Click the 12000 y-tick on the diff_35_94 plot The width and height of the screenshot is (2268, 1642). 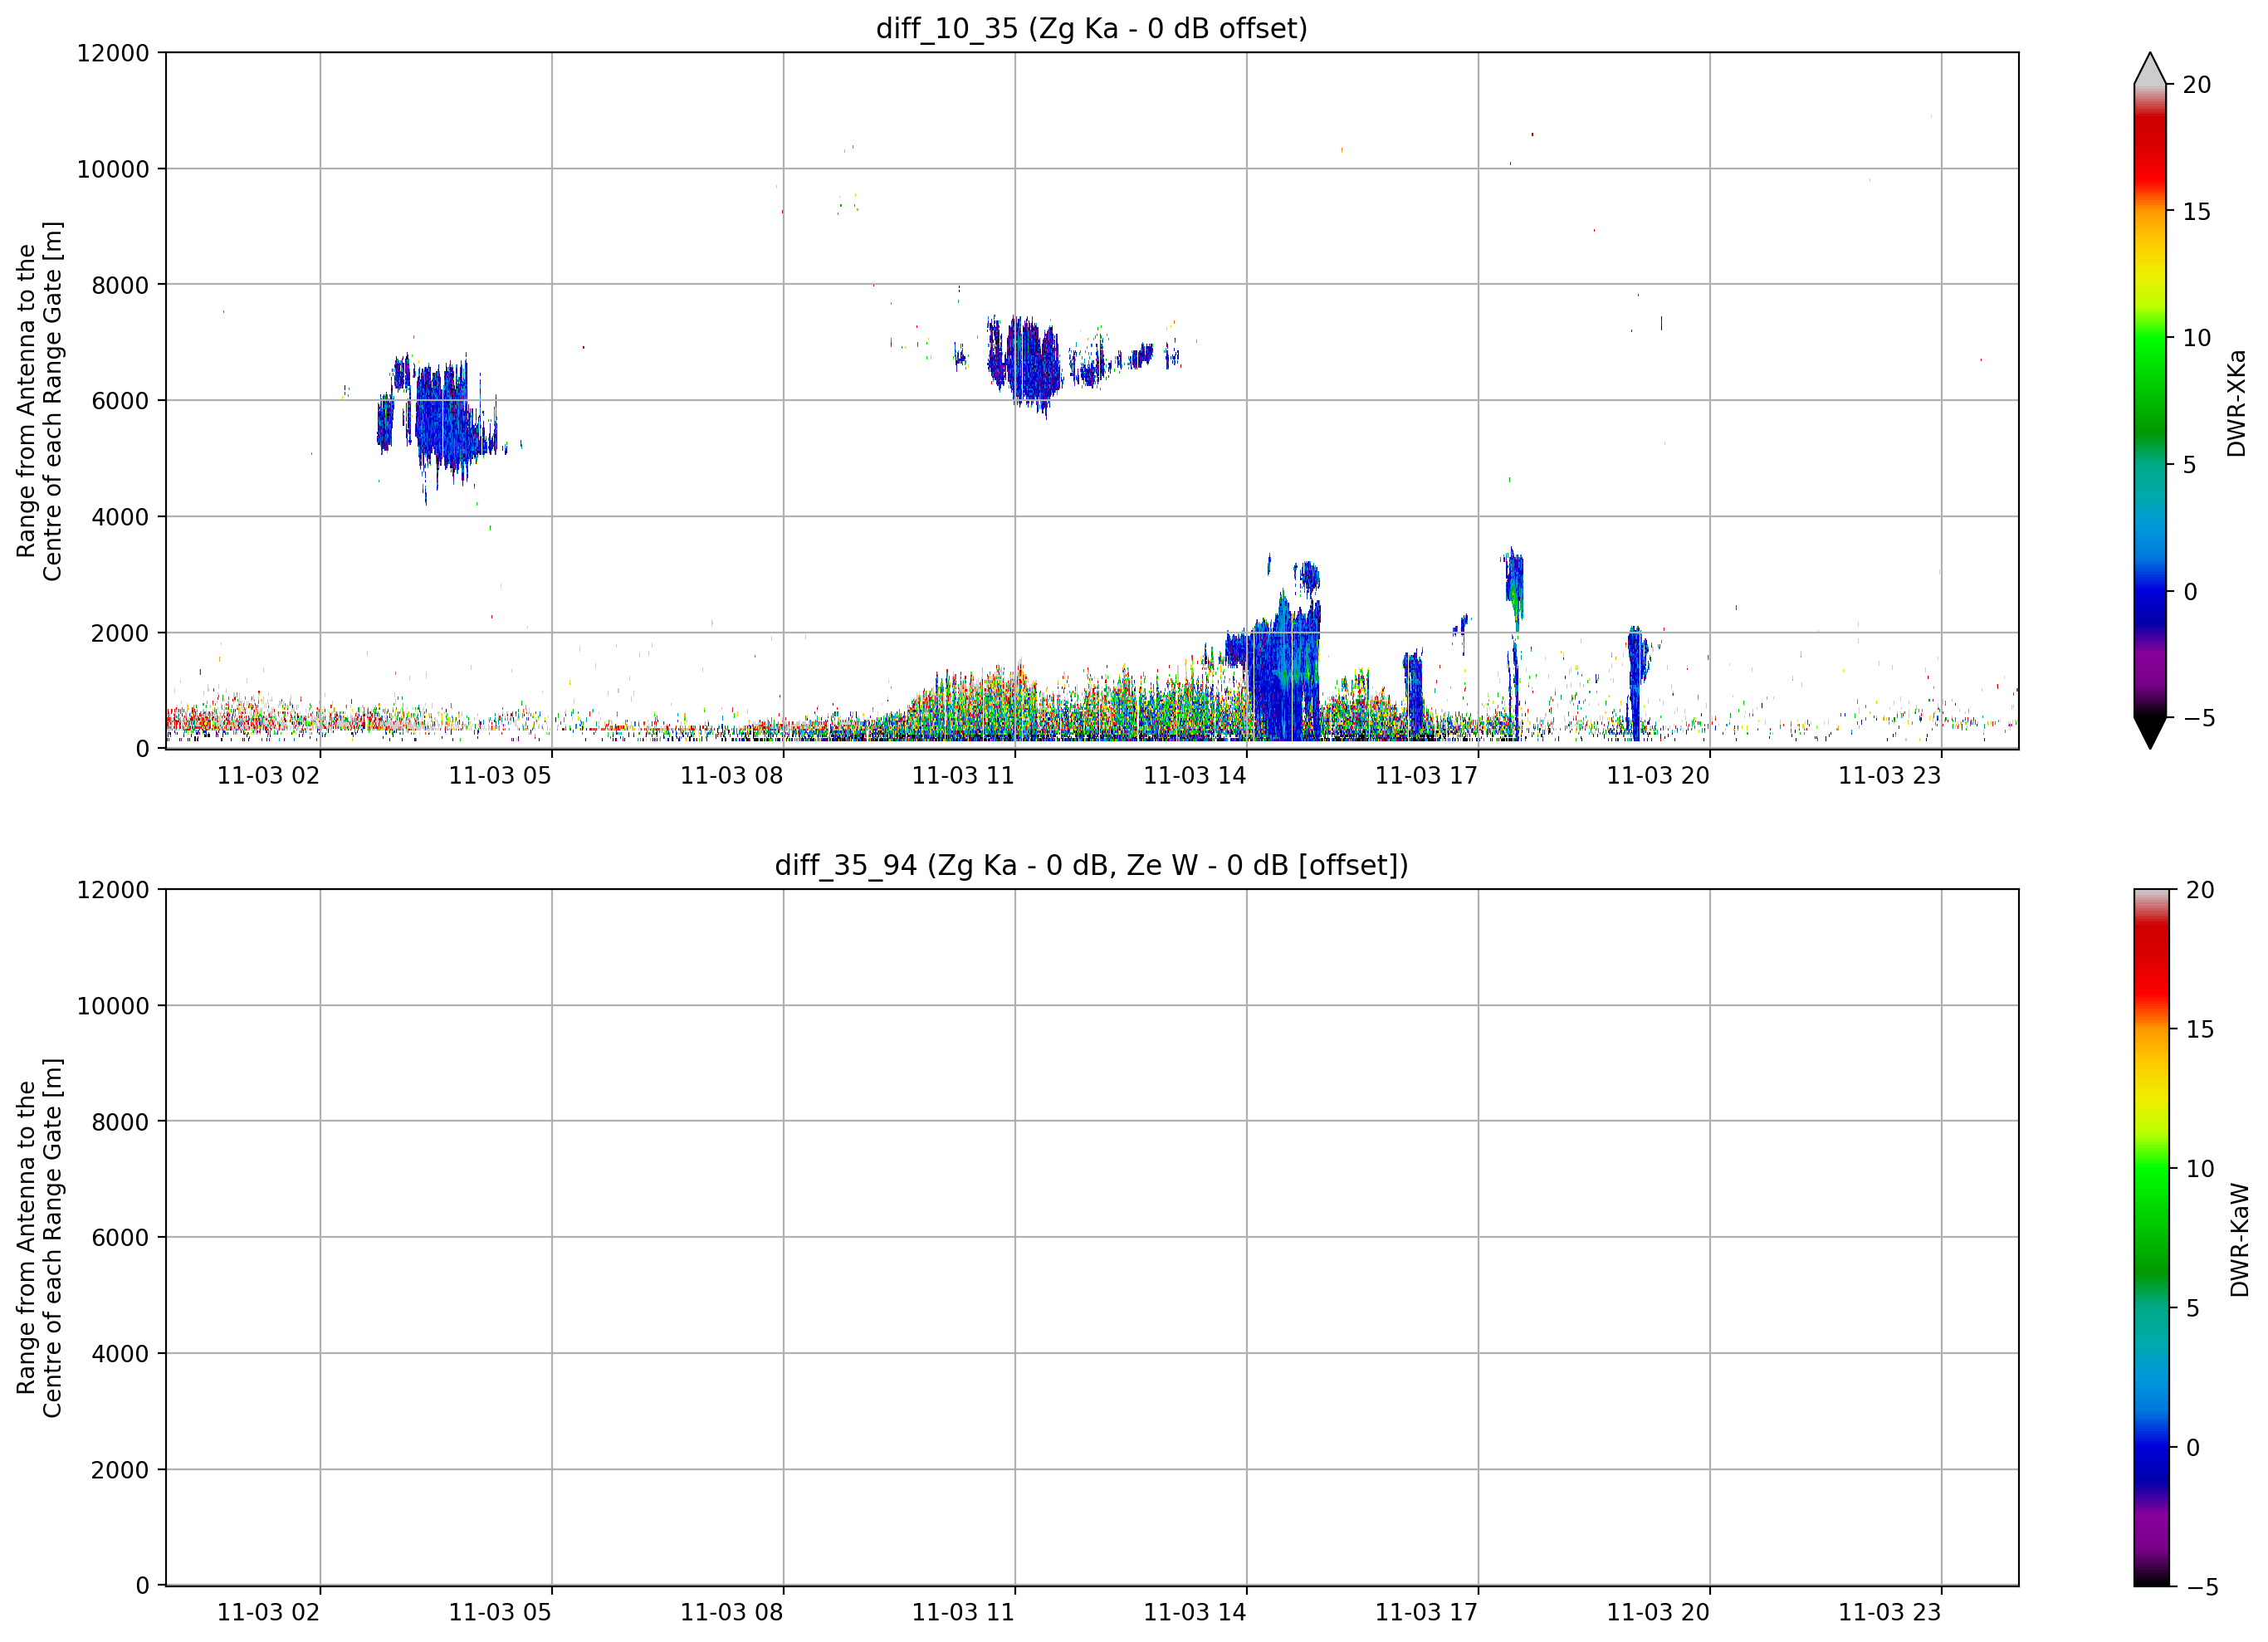[x=113, y=890]
